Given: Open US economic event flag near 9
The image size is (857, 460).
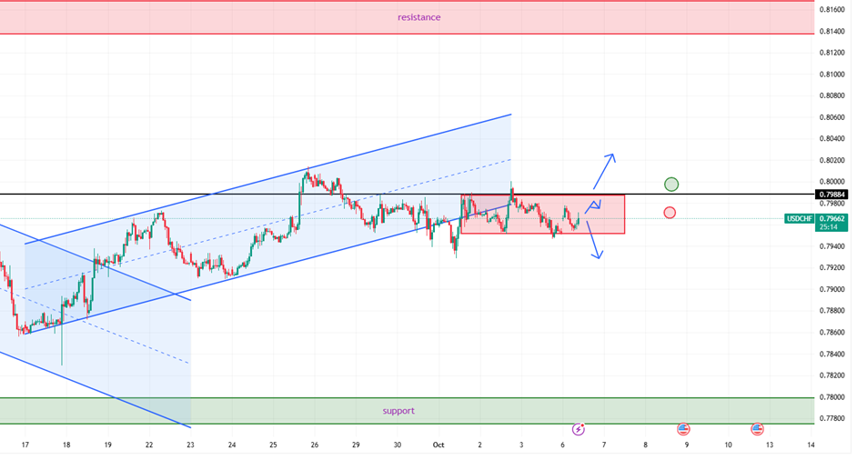Looking at the screenshot, I should [x=683, y=429].
